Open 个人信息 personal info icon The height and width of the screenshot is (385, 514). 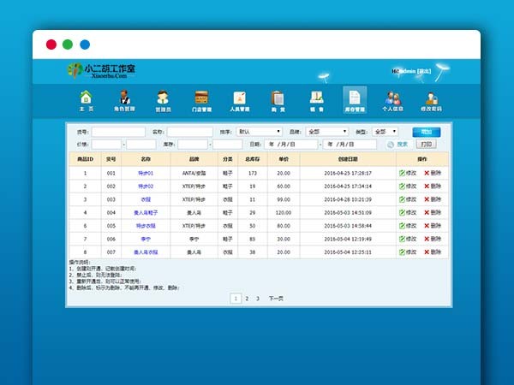pos(392,100)
